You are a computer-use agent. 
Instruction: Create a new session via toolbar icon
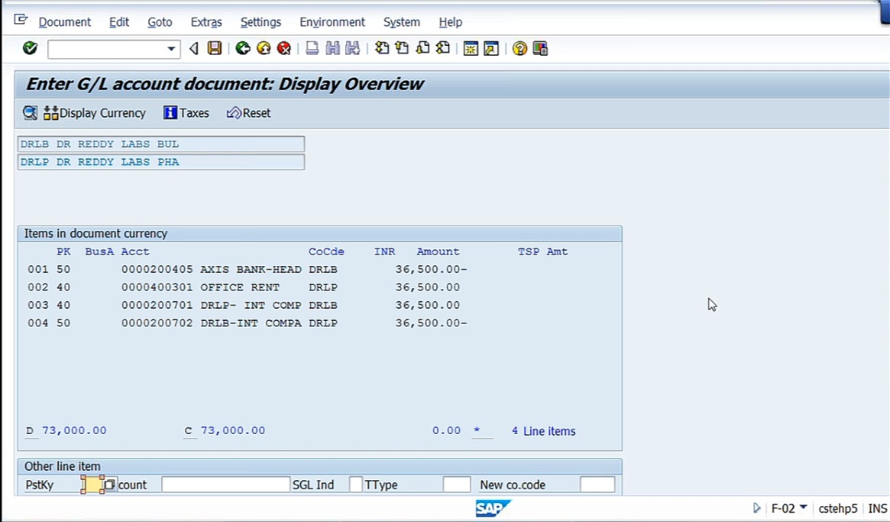[471, 48]
